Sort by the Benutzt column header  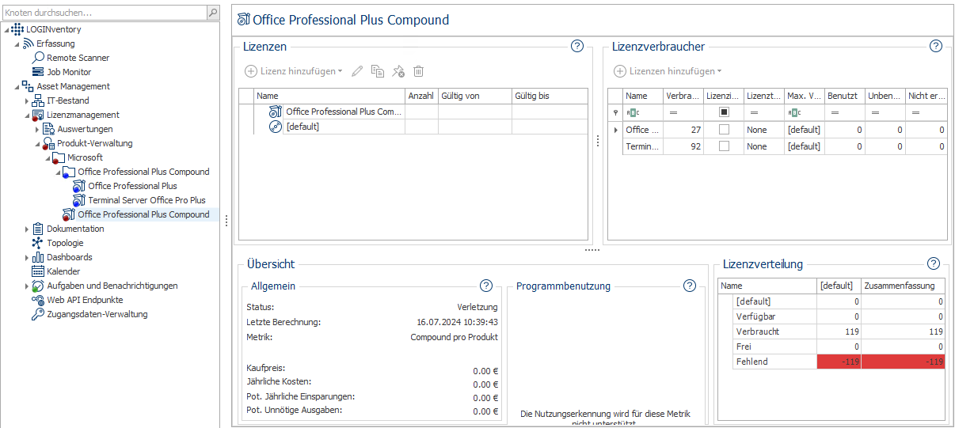[844, 96]
